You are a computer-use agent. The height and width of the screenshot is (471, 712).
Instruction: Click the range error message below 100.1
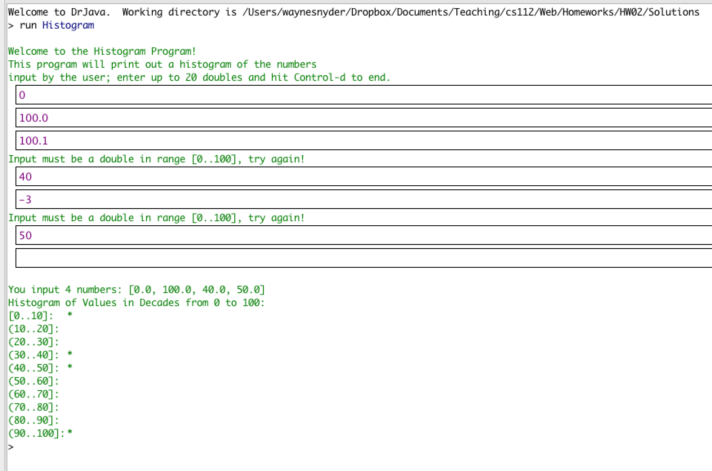156,159
